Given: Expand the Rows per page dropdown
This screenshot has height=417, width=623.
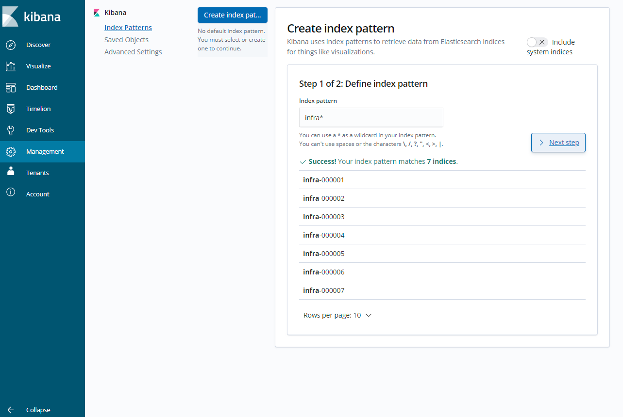Looking at the screenshot, I should pyautogui.click(x=337, y=315).
